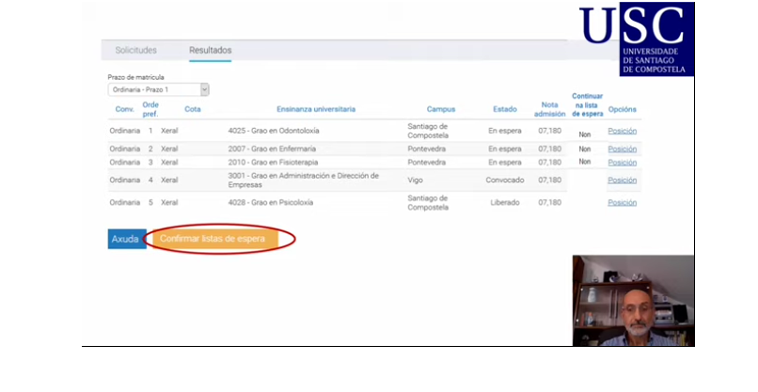Click the Campus column header
This screenshot has width=758, height=392.
point(441,109)
